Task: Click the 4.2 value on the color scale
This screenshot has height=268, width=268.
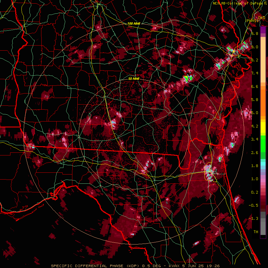Action: point(255,126)
